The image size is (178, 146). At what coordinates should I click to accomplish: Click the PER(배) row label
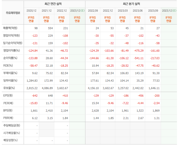8,103
